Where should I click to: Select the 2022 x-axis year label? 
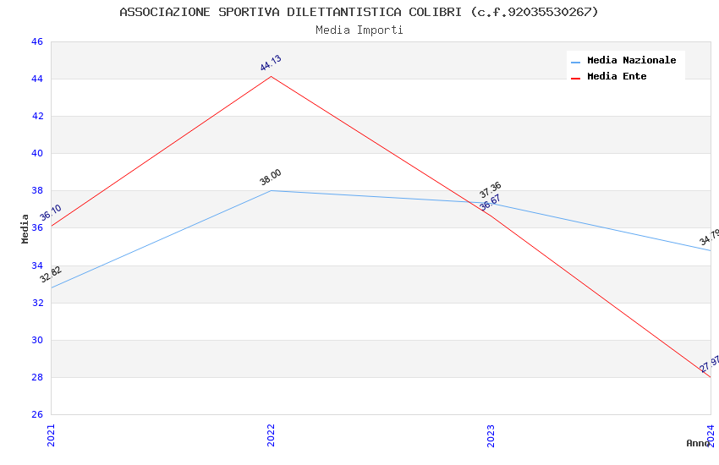coord(271,435)
